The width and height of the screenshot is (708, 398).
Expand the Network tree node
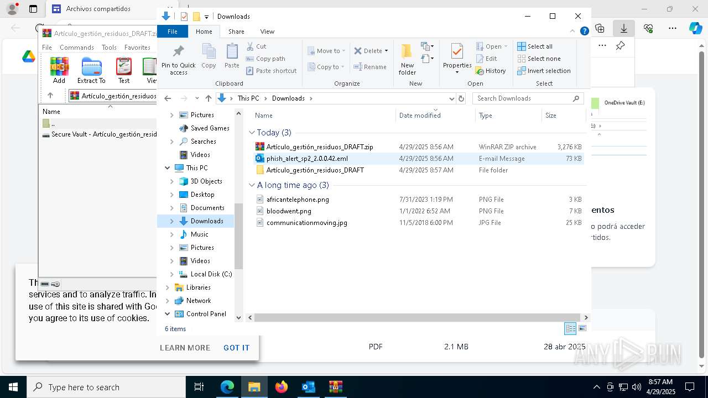[x=168, y=301]
